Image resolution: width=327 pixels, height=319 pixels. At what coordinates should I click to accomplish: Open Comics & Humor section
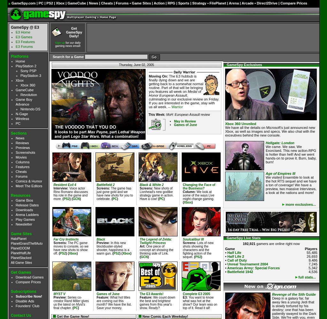pyautogui.click(x=29, y=181)
